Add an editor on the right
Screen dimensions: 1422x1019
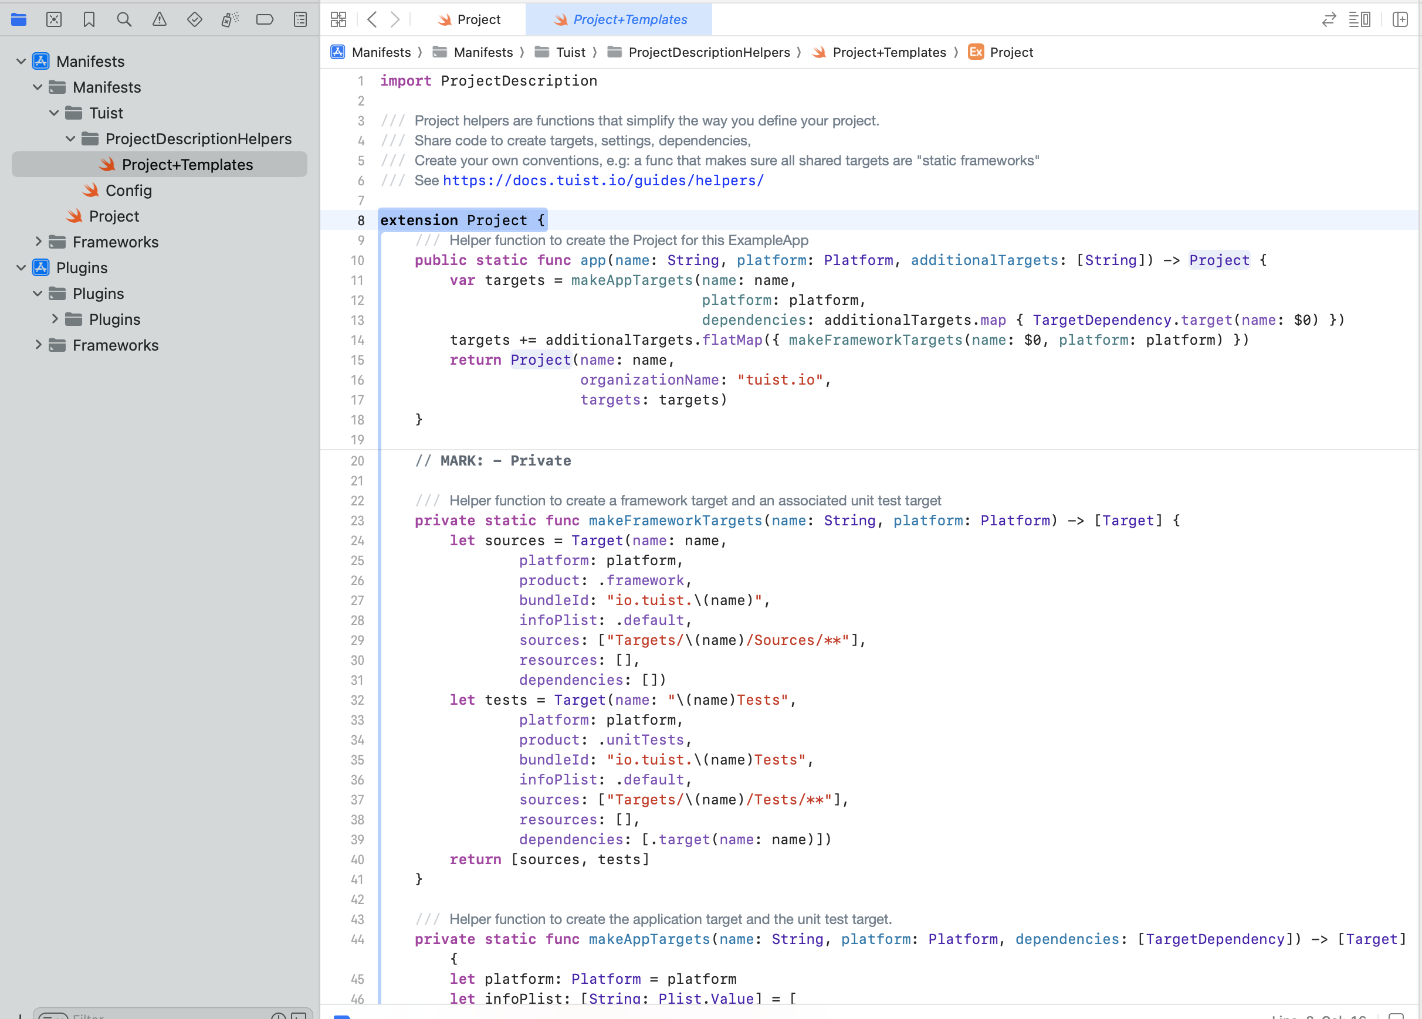point(1400,19)
